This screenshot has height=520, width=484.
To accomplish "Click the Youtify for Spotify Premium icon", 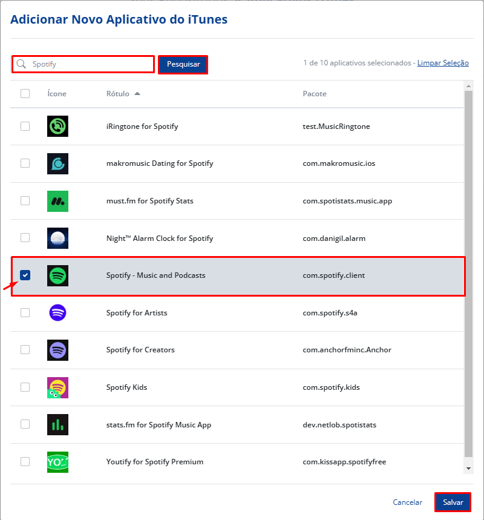I will point(57,462).
